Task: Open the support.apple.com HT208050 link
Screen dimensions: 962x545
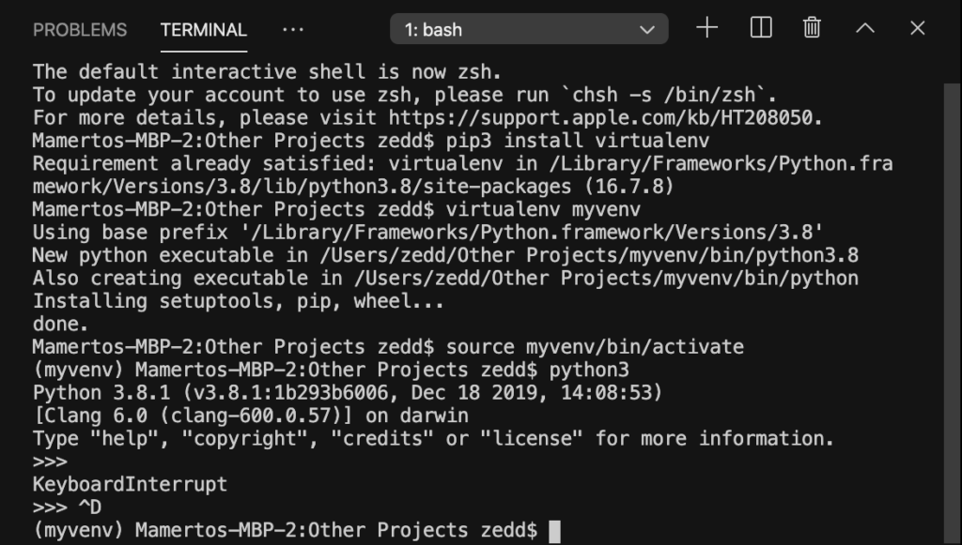Action: (604, 117)
